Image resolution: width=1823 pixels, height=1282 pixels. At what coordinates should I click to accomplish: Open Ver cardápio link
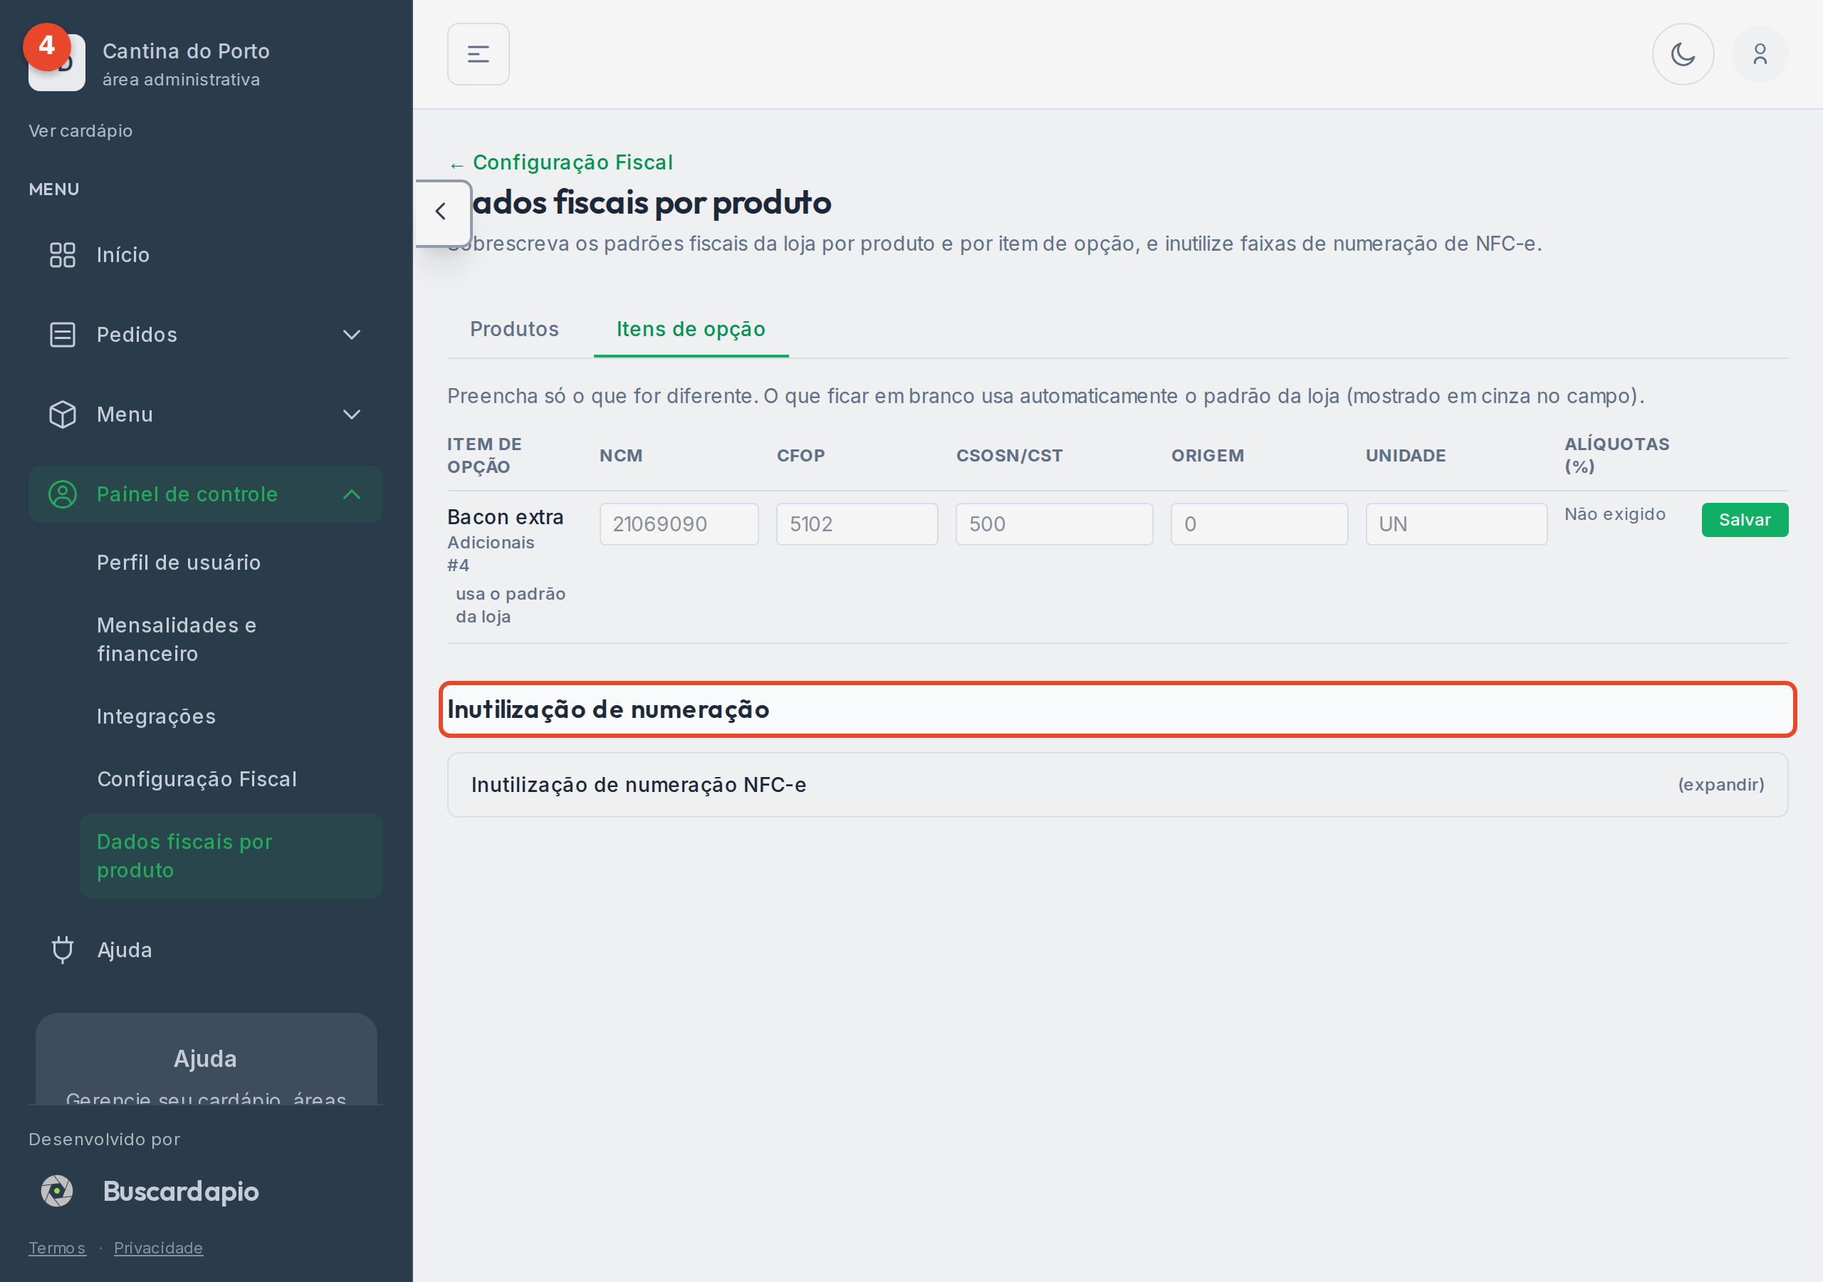80,130
